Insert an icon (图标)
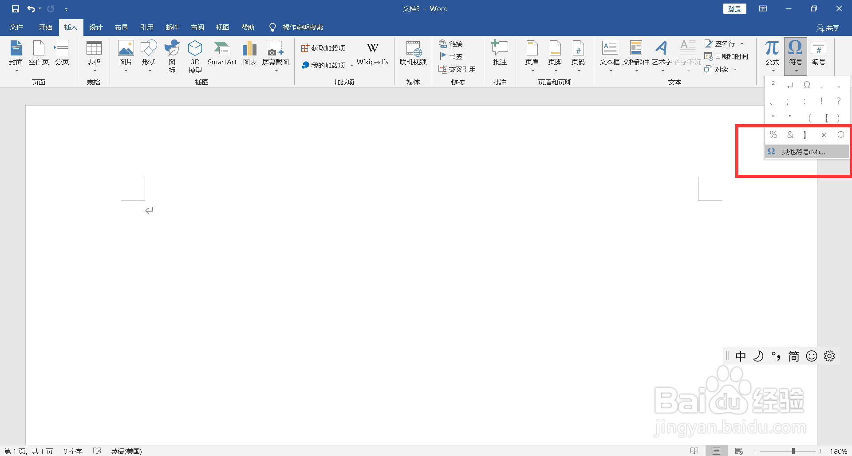Screen dimensions: 852x456 (172, 56)
